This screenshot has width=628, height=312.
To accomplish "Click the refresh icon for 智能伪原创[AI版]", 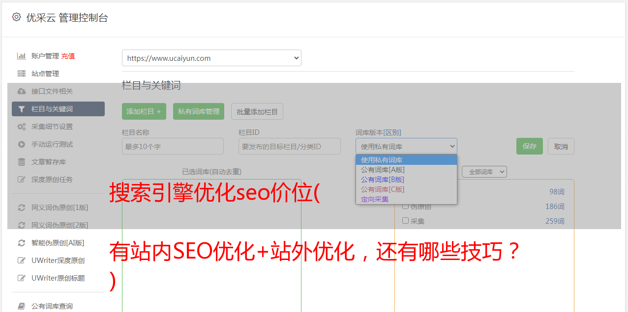I will pos(21,243).
